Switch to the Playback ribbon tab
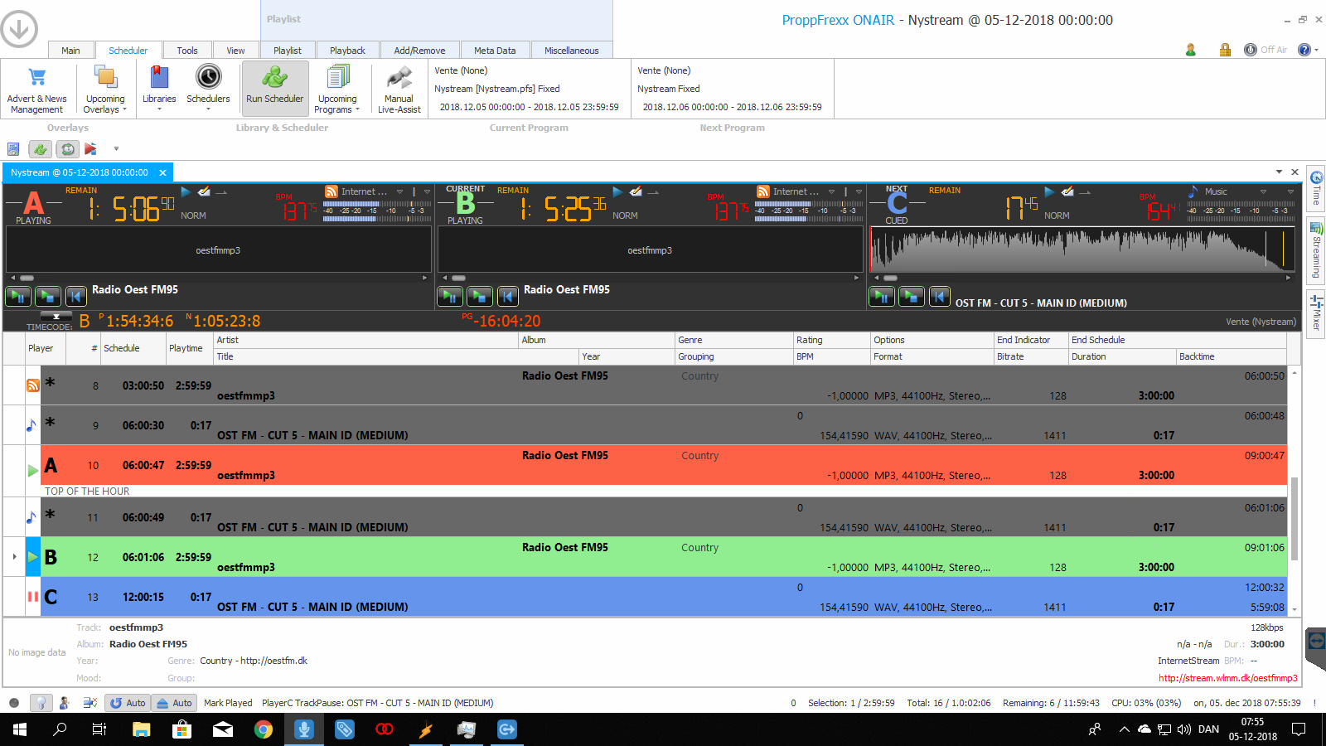 click(x=347, y=51)
